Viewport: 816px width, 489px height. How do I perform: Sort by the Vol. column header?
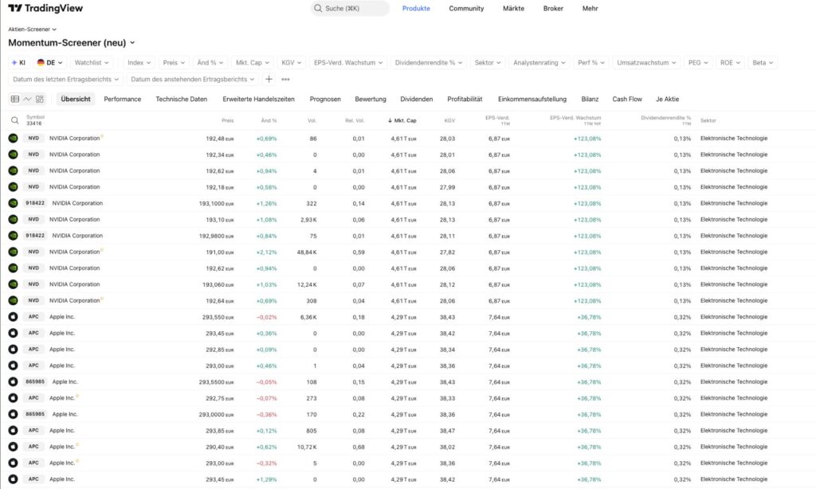[x=312, y=121]
